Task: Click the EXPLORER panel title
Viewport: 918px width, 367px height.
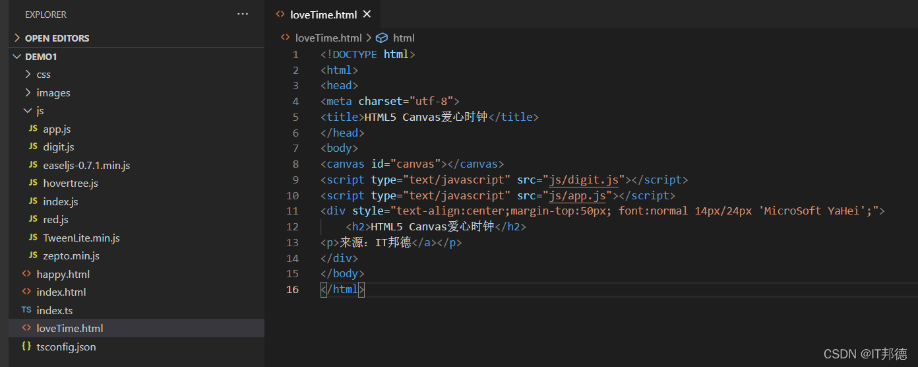Action: (46, 14)
